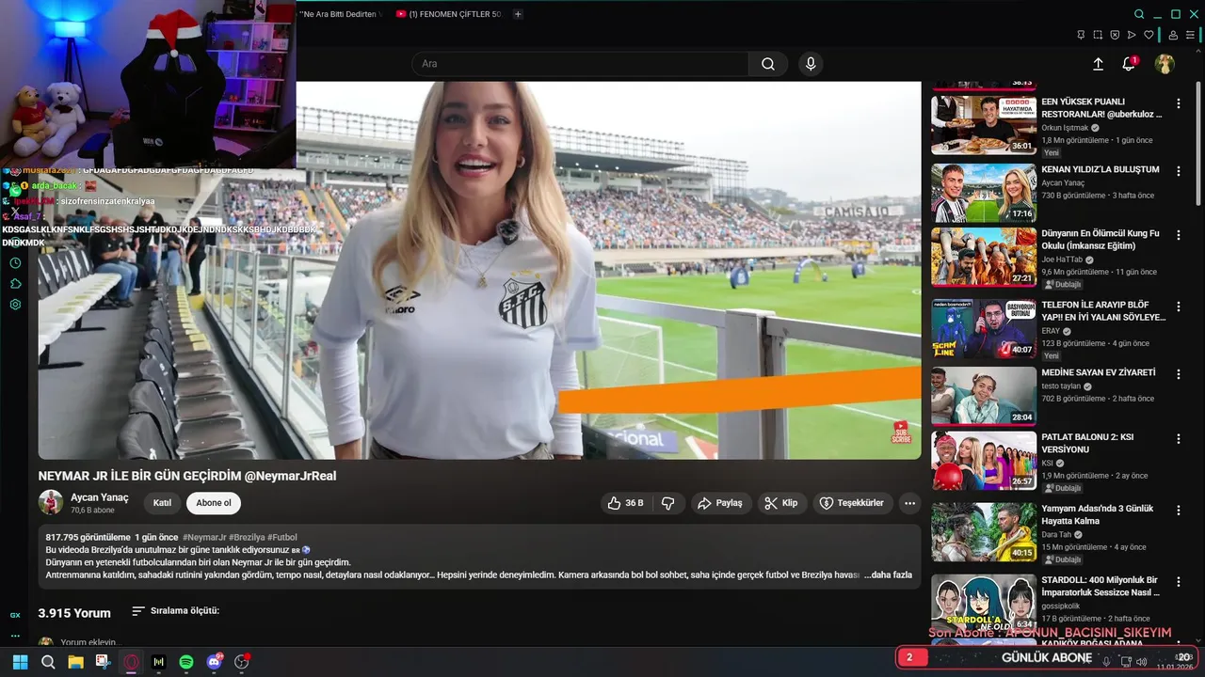Open the Stardoll video thumbnail
Viewport: 1205px width, 677px height.
(984, 603)
